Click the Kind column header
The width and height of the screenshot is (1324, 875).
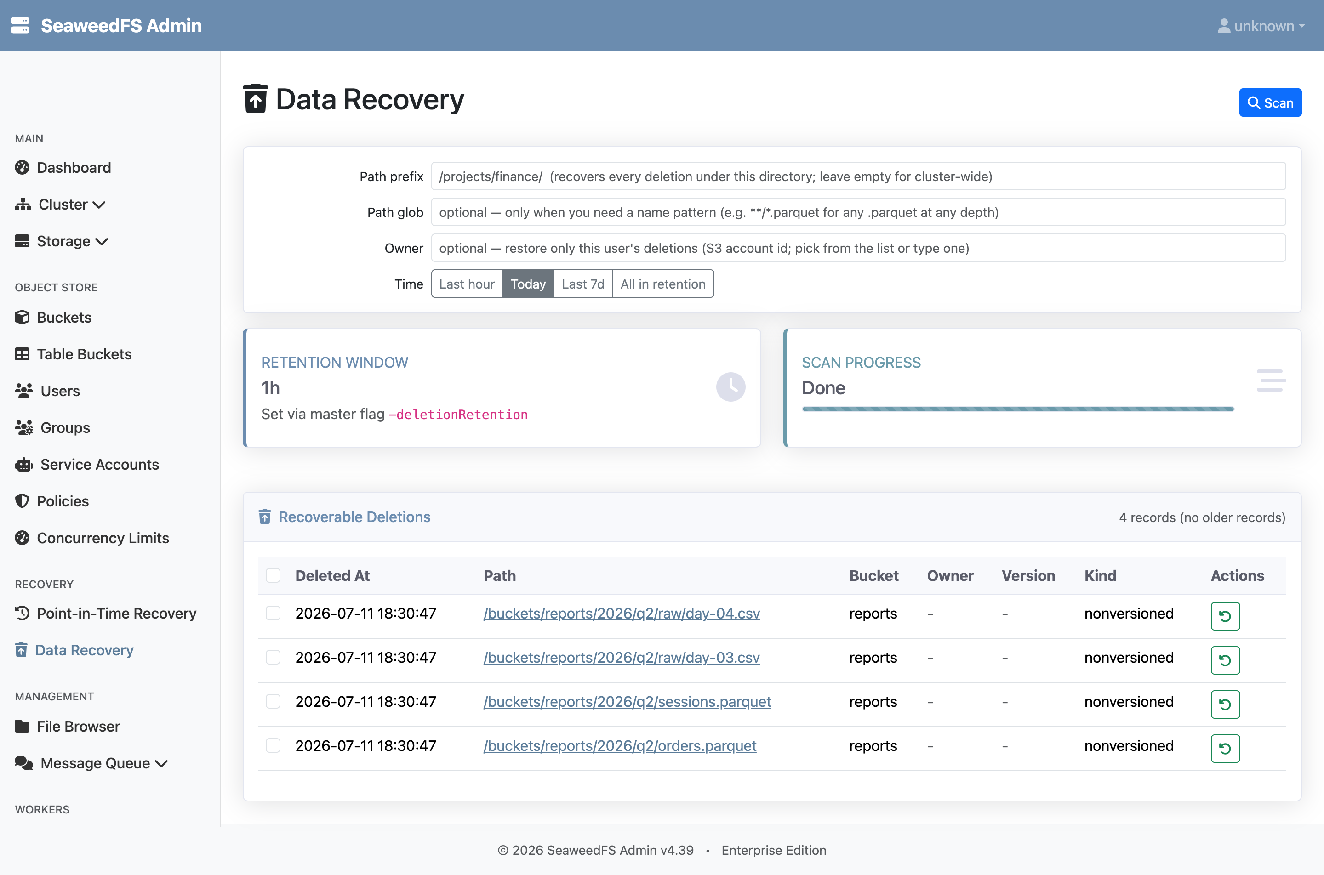[1100, 575]
